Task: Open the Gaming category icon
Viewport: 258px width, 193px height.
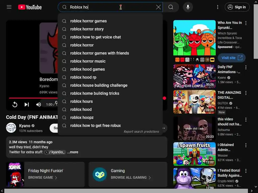Action: (100, 174)
